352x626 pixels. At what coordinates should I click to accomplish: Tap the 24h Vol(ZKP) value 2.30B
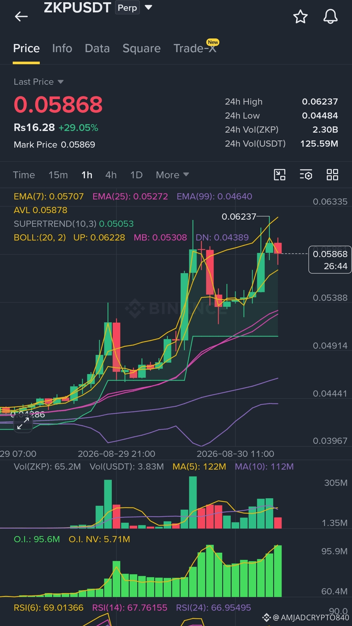[325, 130]
